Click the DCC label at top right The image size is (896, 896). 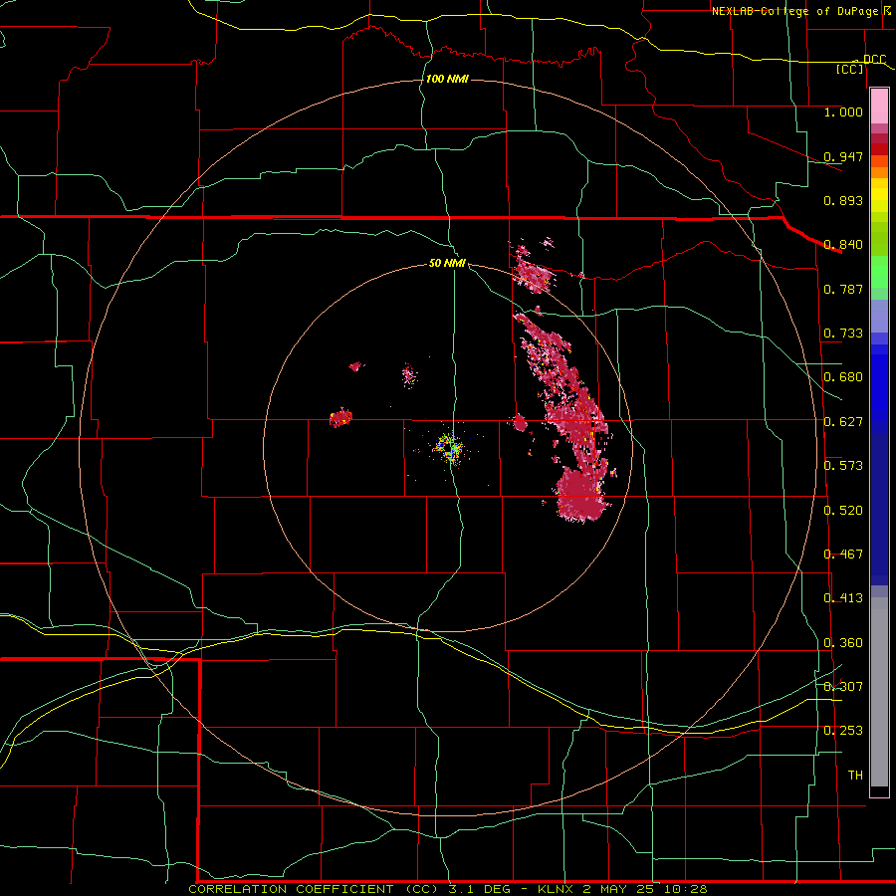point(874,59)
